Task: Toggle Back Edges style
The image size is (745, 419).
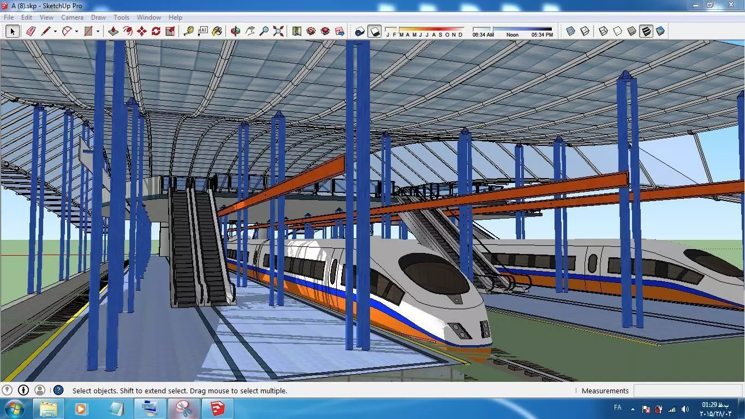Action: 585,31
